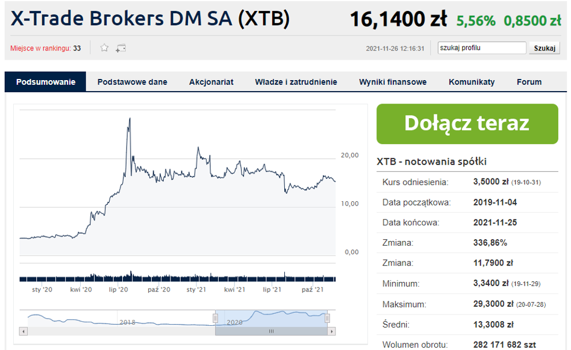Click the right scroll arrow under chart navigator
The width and height of the screenshot is (571, 350).
pos(331,331)
